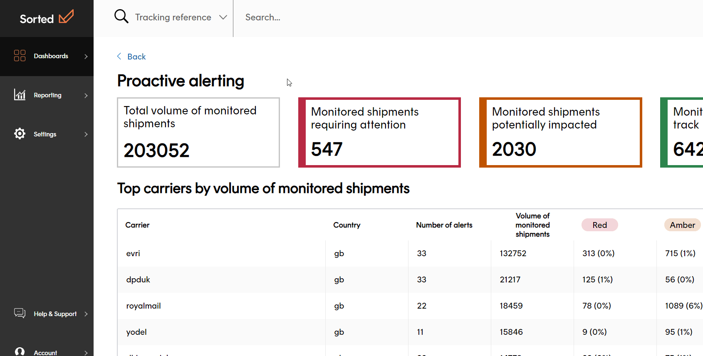Open the requiring attention shipments card
The width and height of the screenshot is (703, 356).
point(379,132)
